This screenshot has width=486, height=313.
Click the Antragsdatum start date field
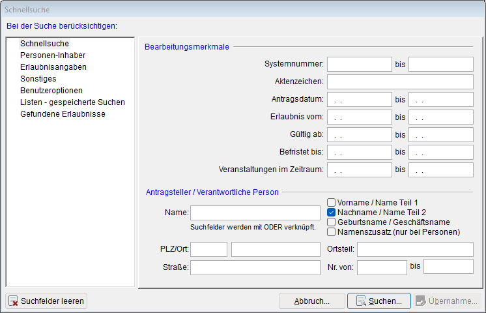[359, 100]
